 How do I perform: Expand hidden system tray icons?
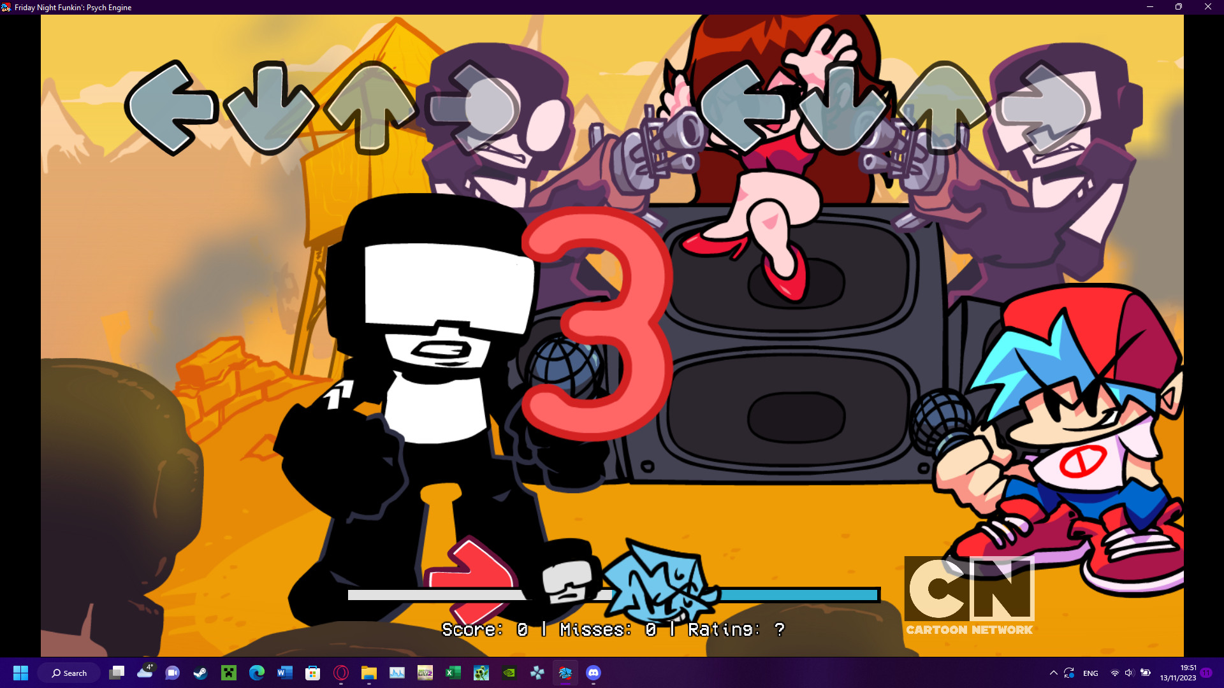coord(1053,673)
